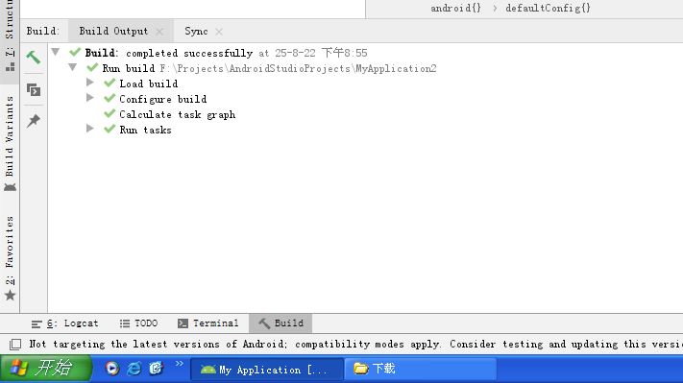Click the third quick launch browser icon

pyautogui.click(x=156, y=369)
